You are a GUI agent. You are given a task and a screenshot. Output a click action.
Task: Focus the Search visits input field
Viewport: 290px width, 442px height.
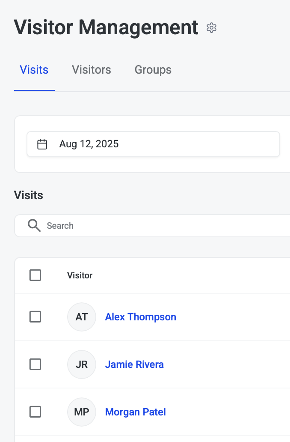coord(163,226)
